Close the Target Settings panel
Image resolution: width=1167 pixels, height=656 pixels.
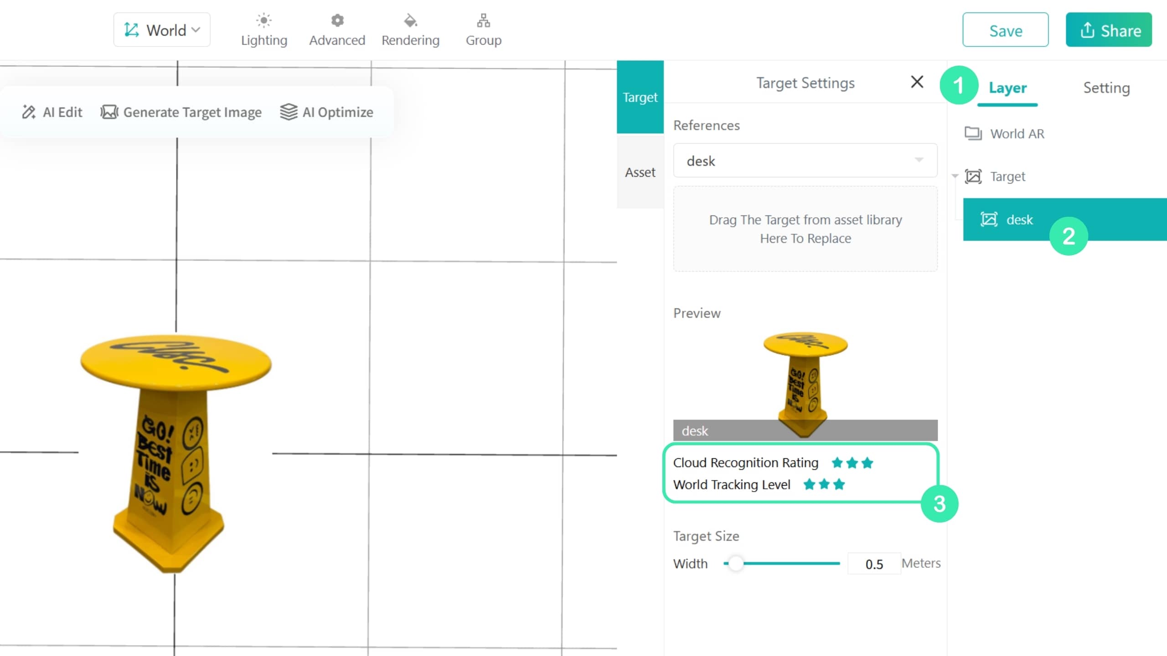917,82
